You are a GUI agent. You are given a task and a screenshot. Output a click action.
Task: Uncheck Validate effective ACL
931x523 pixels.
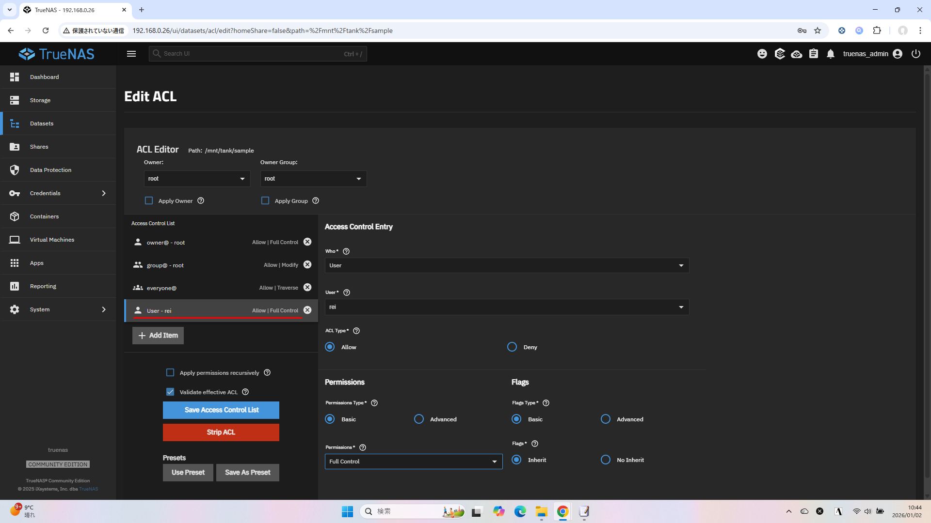click(x=170, y=392)
